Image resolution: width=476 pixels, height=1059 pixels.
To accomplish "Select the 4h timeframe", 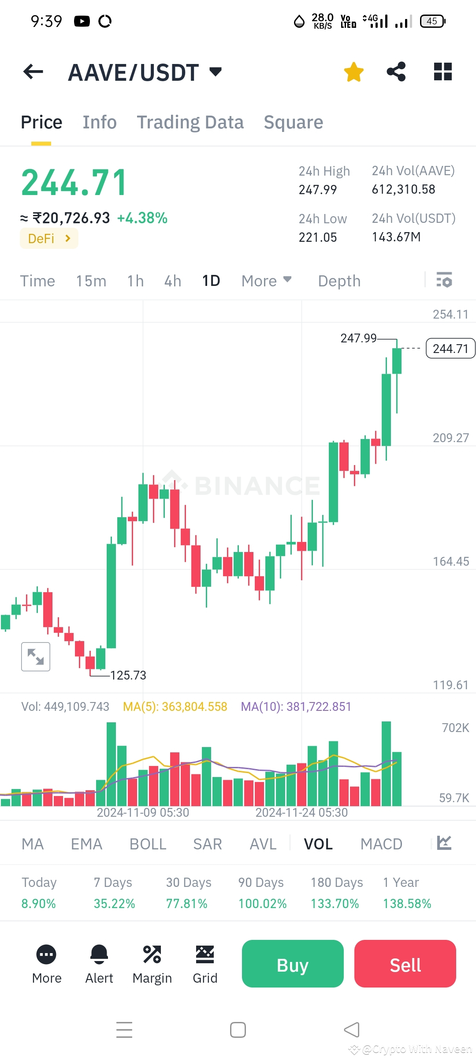I will tap(172, 281).
